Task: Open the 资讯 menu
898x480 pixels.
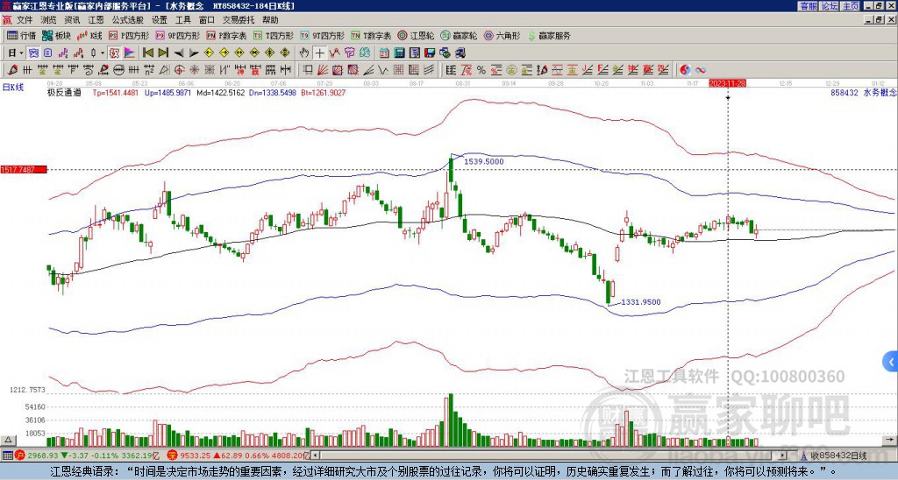Action: click(72, 20)
